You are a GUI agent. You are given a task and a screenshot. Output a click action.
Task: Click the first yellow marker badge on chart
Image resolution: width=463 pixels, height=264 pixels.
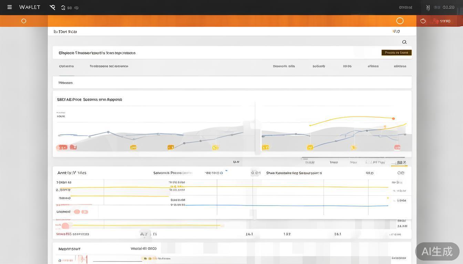tap(133, 147)
